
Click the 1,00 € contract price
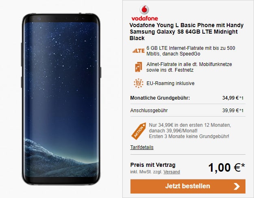click(x=226, y=168)
